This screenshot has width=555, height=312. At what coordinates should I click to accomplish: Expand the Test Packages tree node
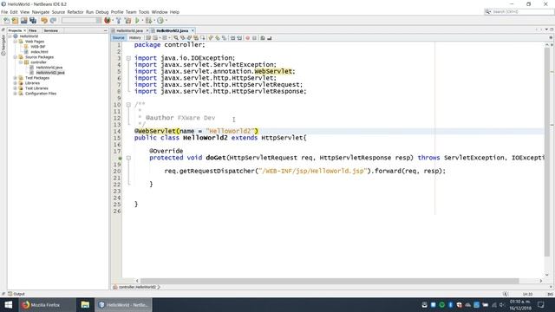(16, 78)
